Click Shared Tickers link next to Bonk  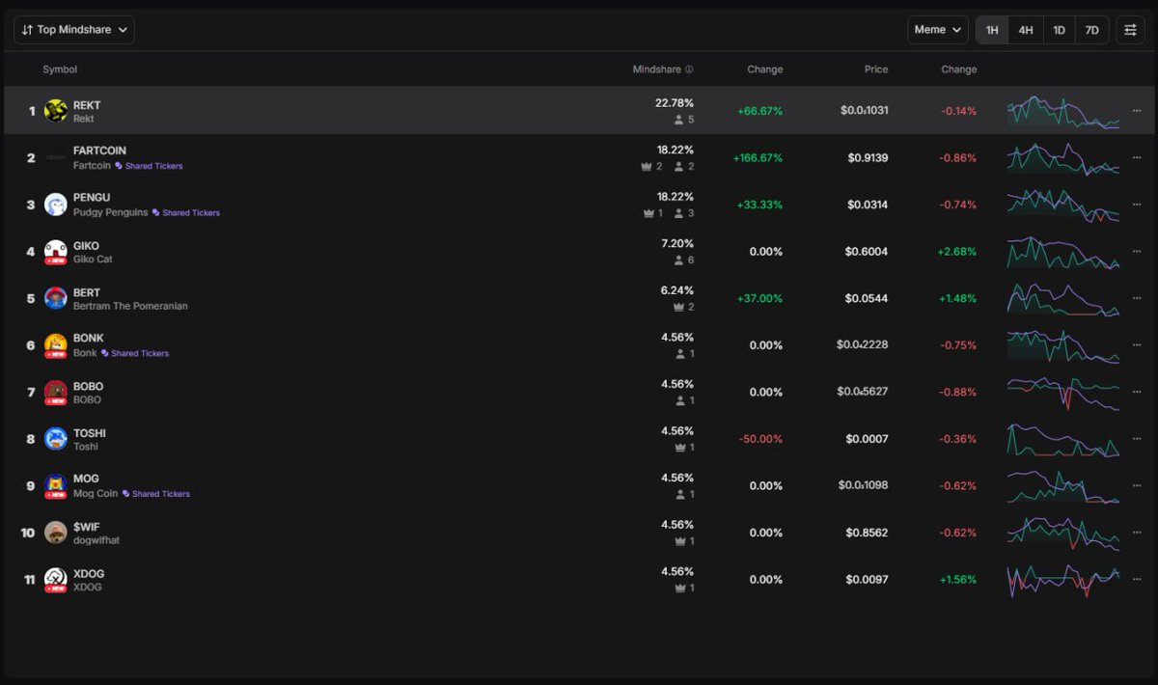[135, 353]
